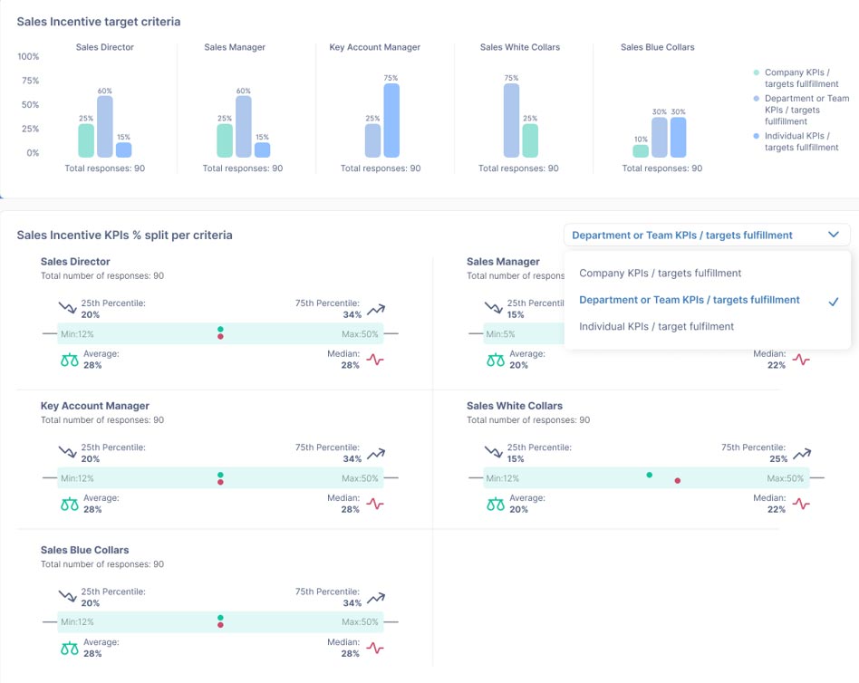
Task: Click the Key Account Manager 75% bar
Action: (391, 120)
